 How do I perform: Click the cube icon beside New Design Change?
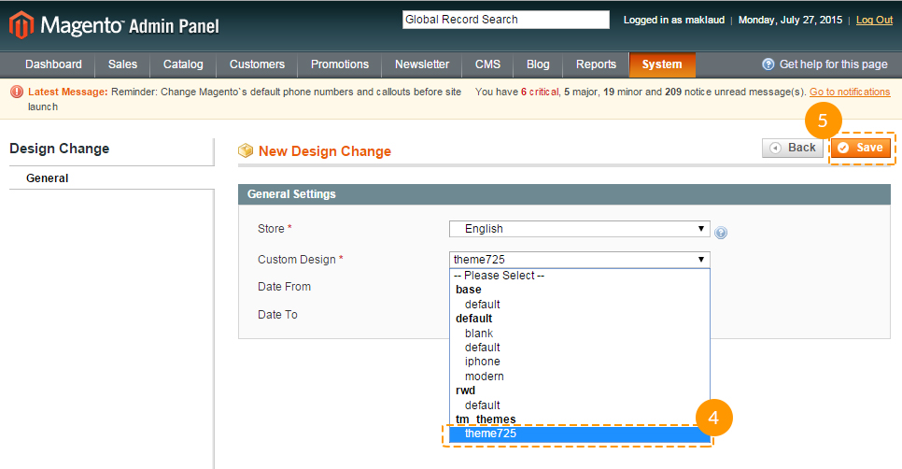tap(246, 150)
